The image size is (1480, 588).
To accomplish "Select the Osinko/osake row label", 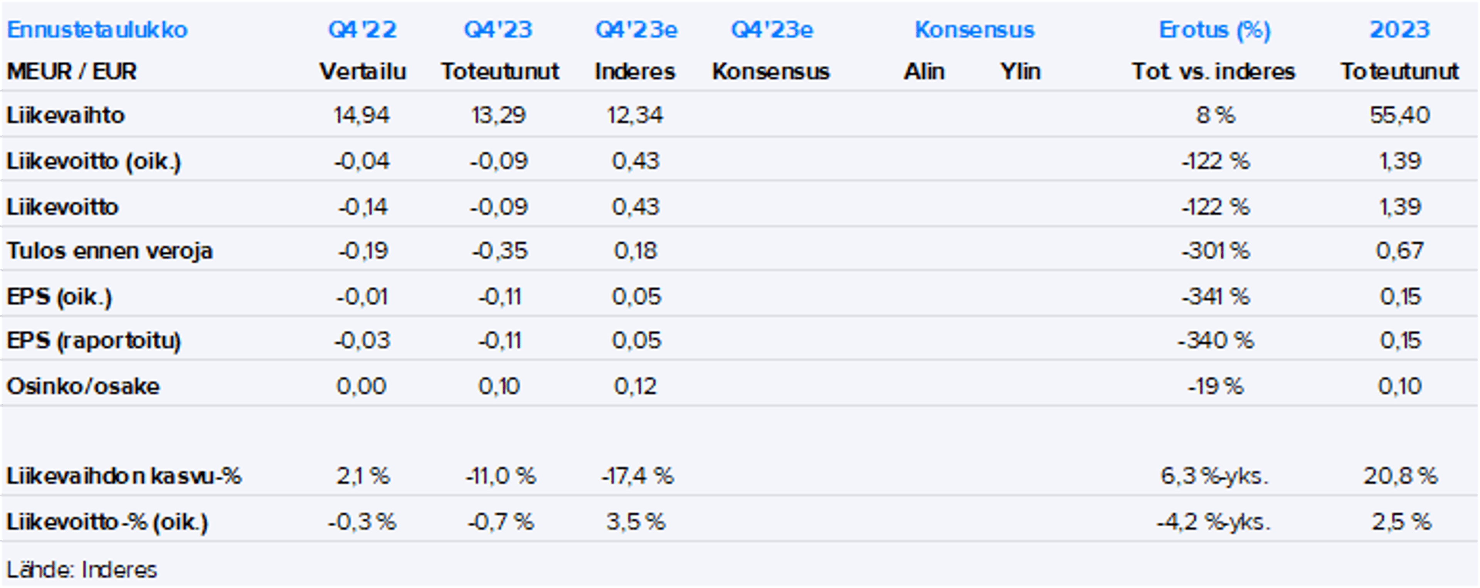I will click(83, 387).
